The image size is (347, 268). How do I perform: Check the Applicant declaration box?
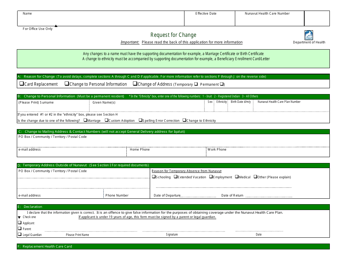20,222
